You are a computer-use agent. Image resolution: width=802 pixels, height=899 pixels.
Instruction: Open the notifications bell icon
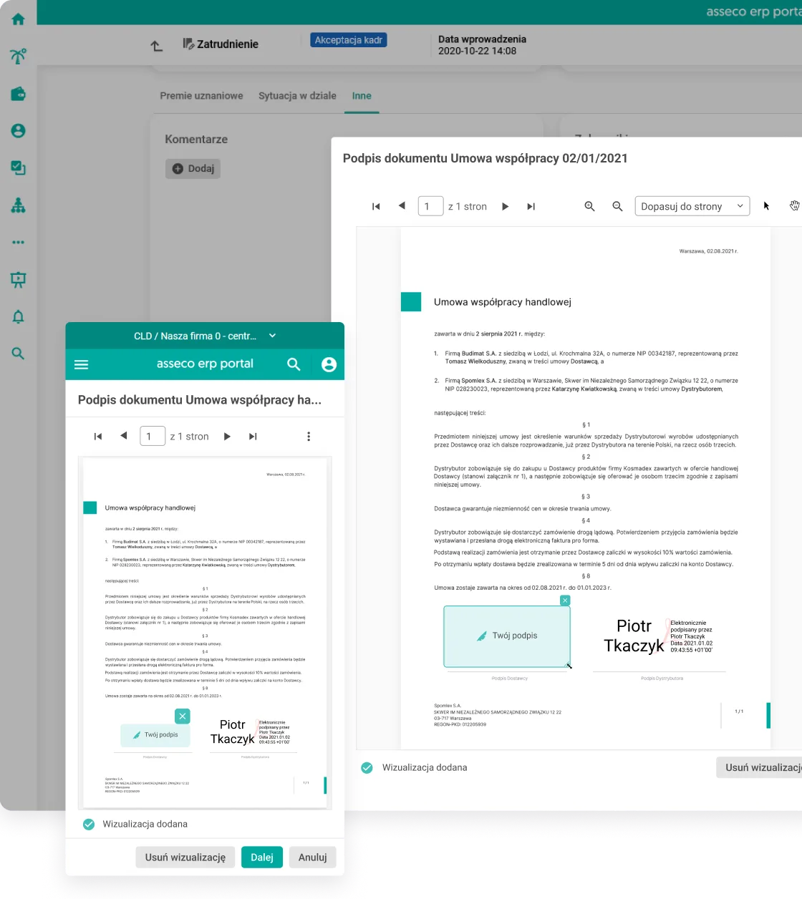click(x=19, y=317)
